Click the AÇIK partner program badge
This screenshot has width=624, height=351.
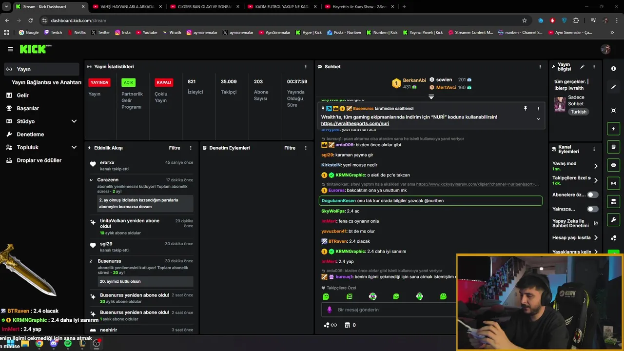point(128,82)
